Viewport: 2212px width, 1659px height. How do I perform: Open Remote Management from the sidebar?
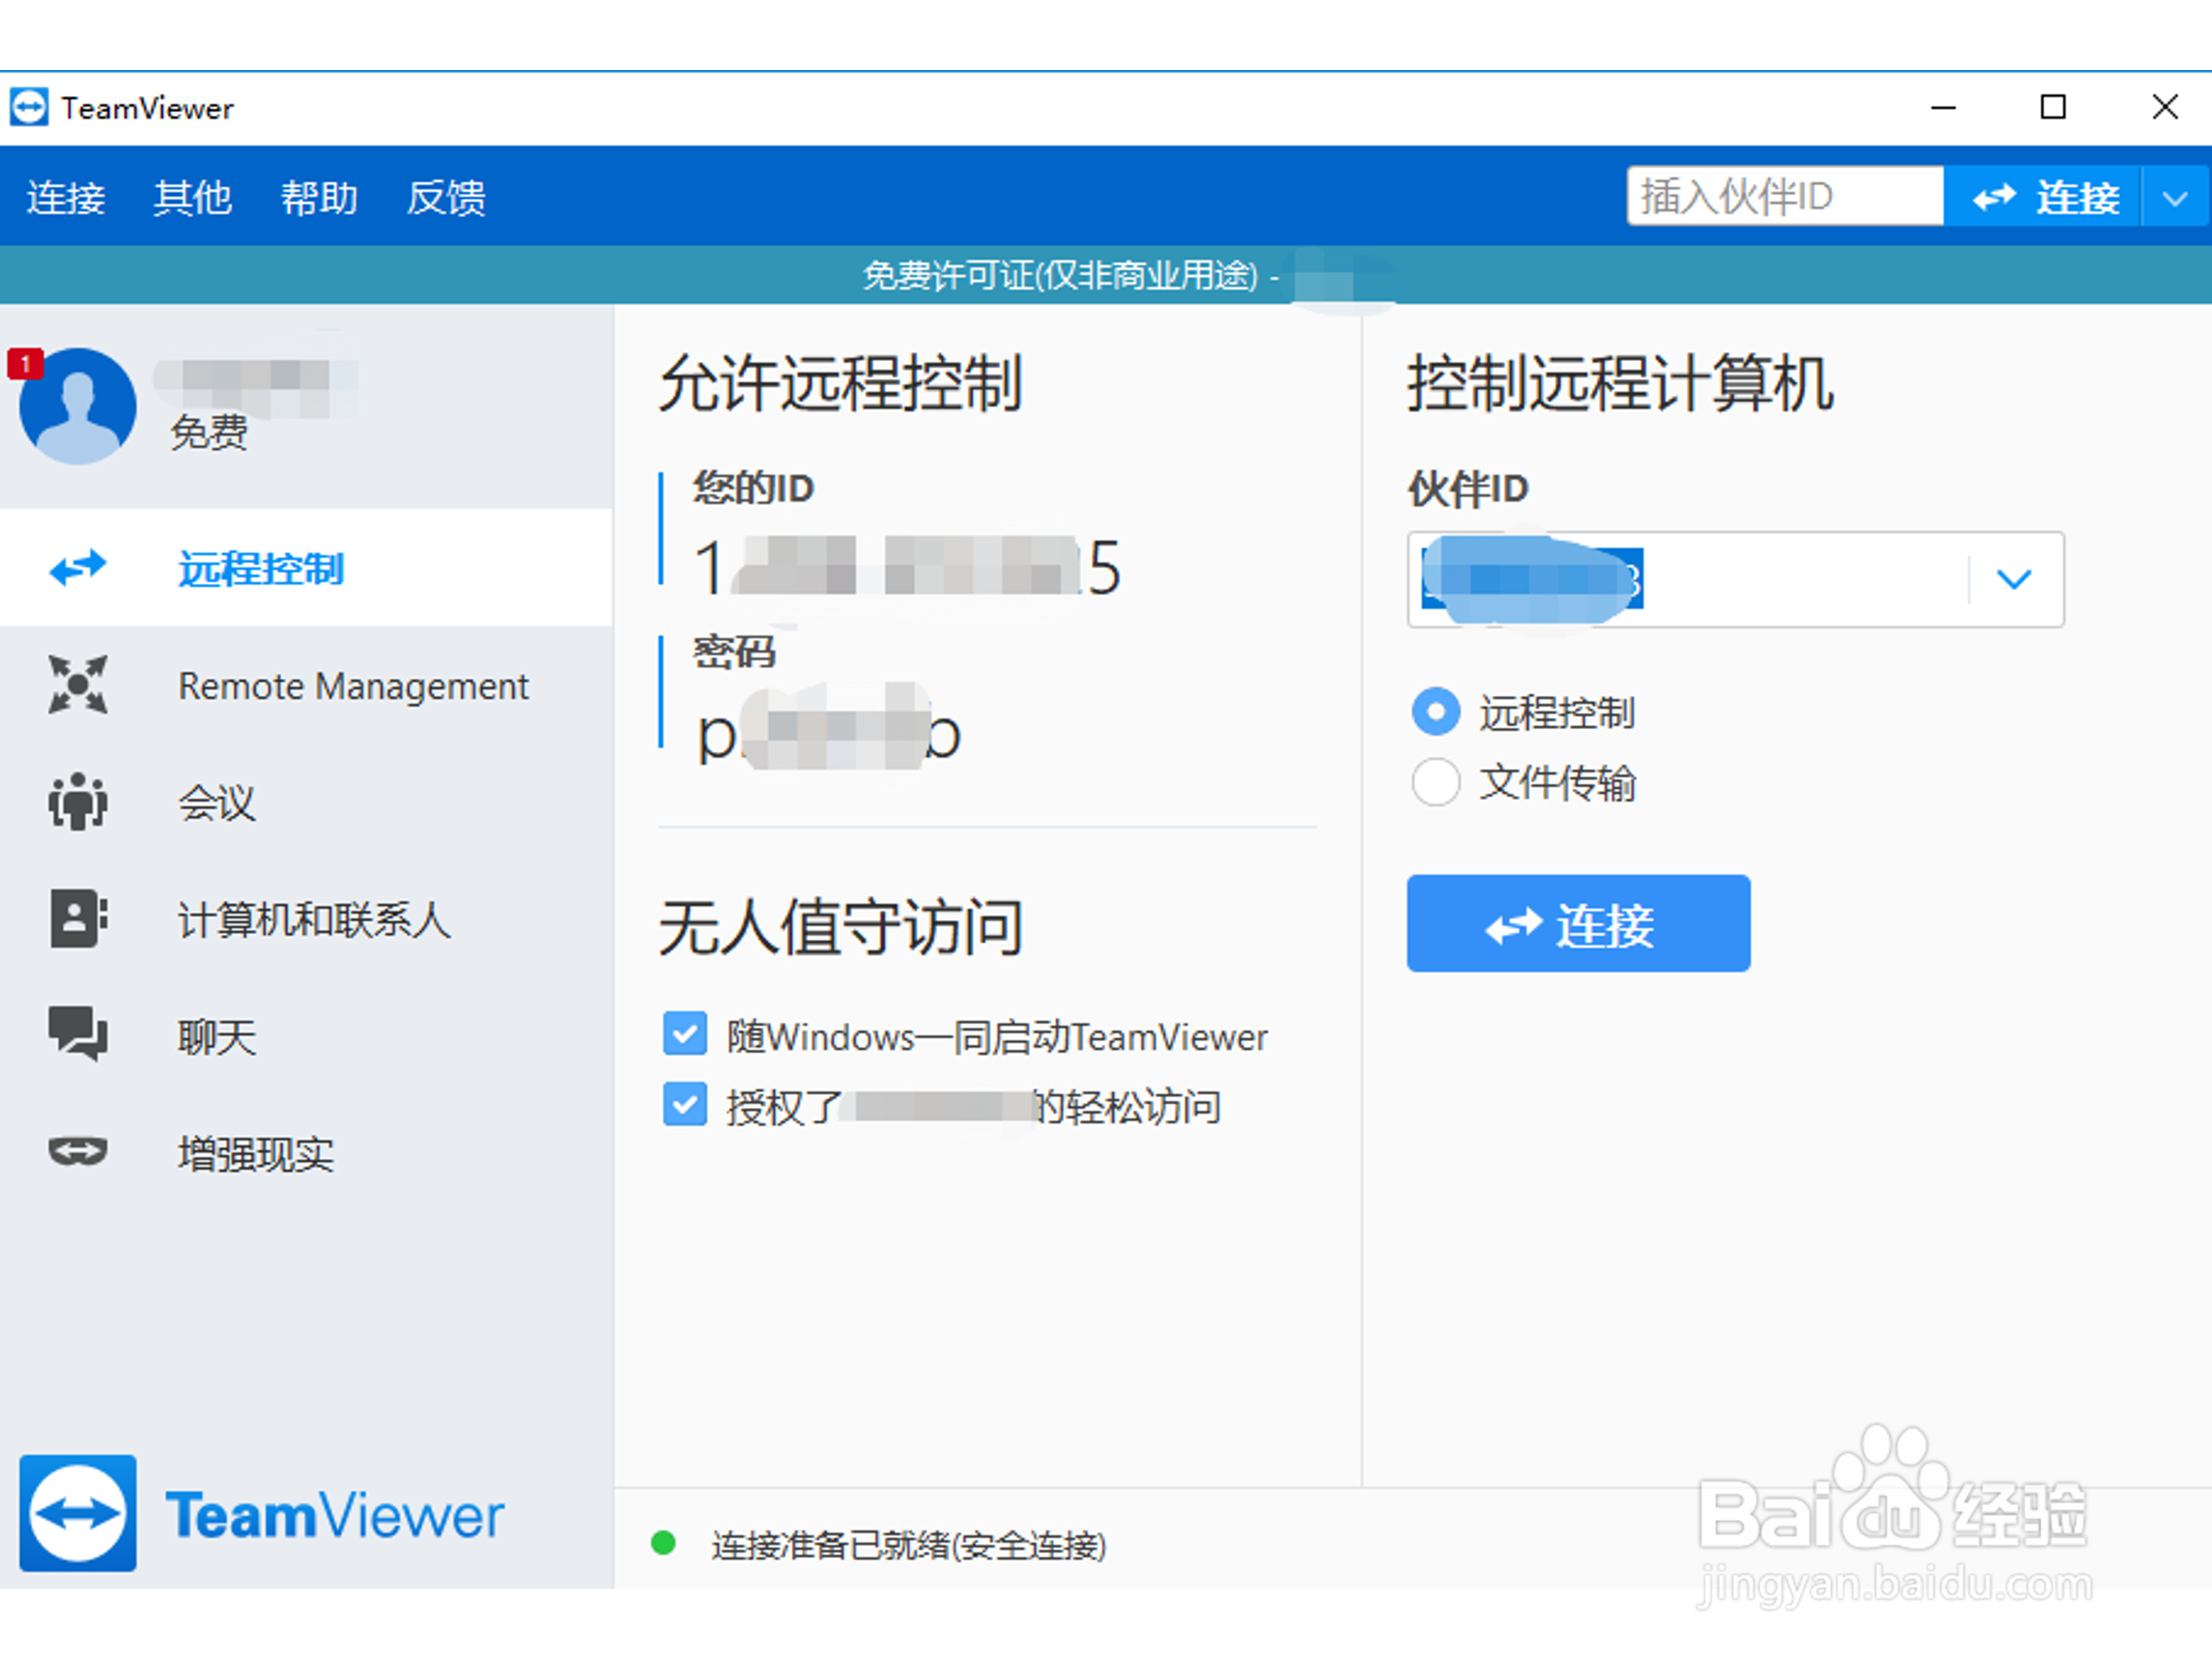[78, 686]
